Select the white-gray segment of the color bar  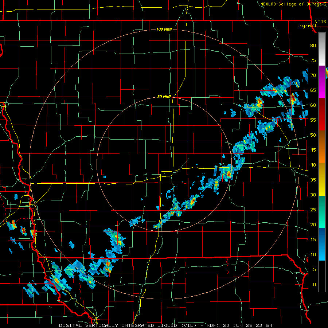(322, 49)
